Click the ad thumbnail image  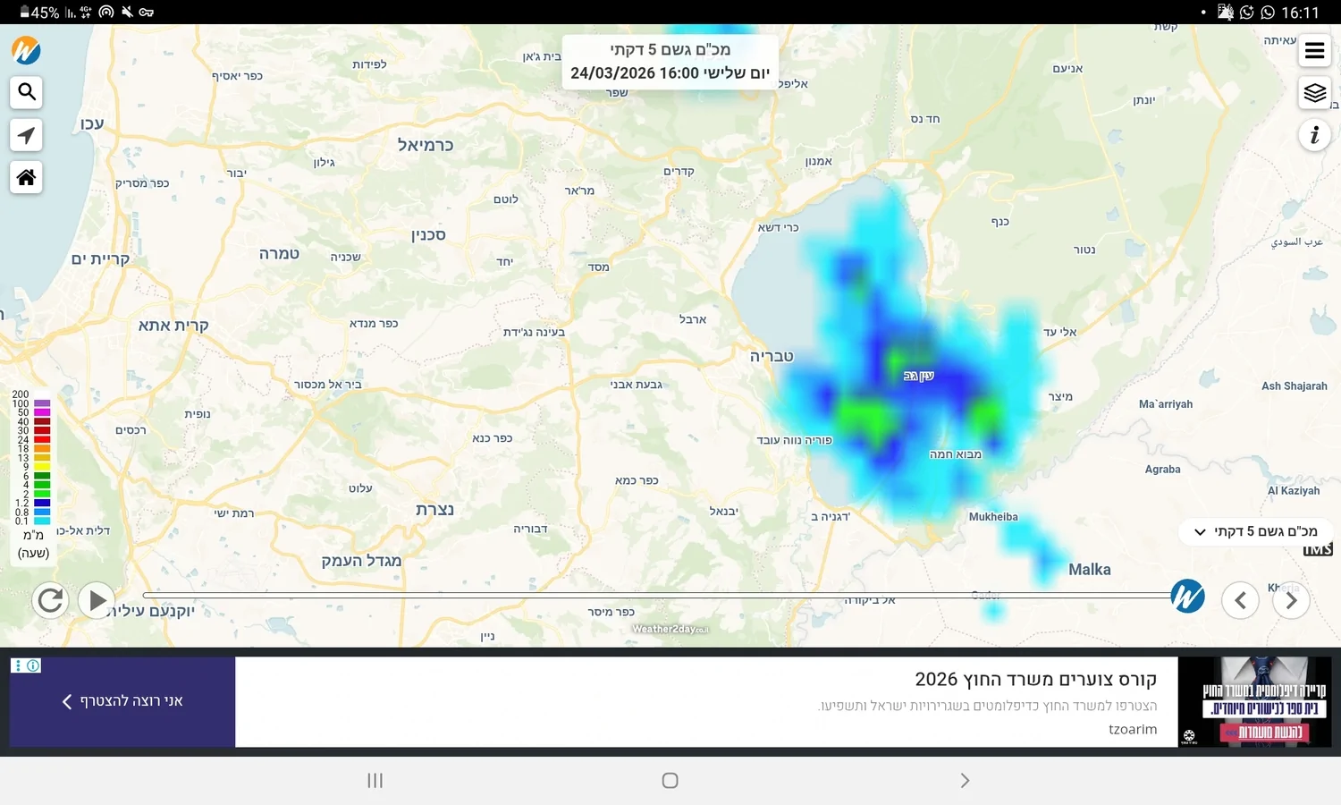(x=1254, y=702)
